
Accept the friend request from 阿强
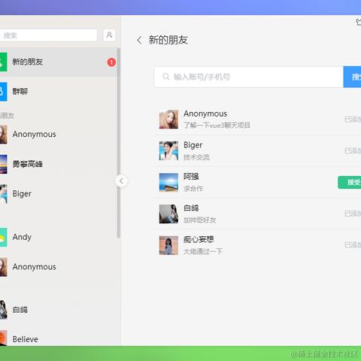[350, 182]
